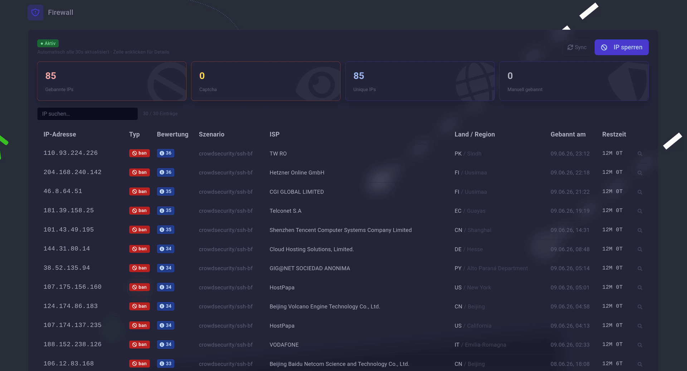Click ban badge of 107.174.137.235
Viewport: 687px width, 371px height.
click(x=140, y=325)
